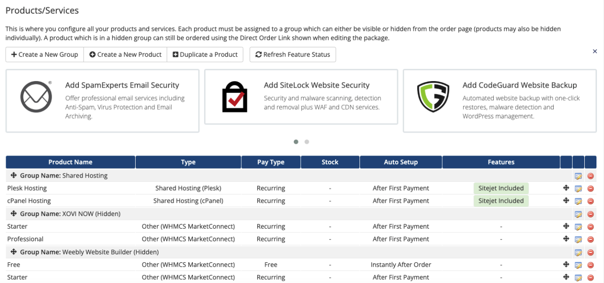Click the move handle beside Starter product

click(x=567, y=226)
